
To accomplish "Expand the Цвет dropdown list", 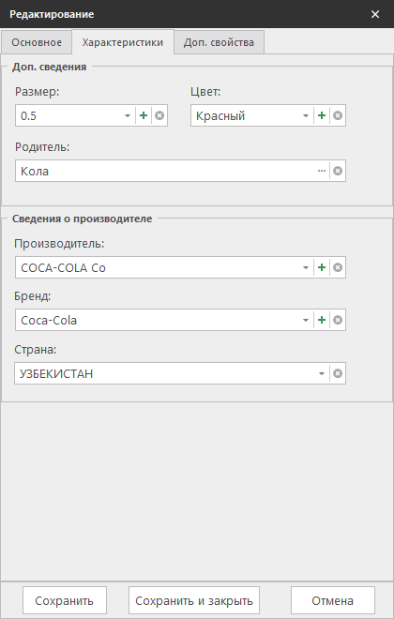I will [x=306, y=115].
